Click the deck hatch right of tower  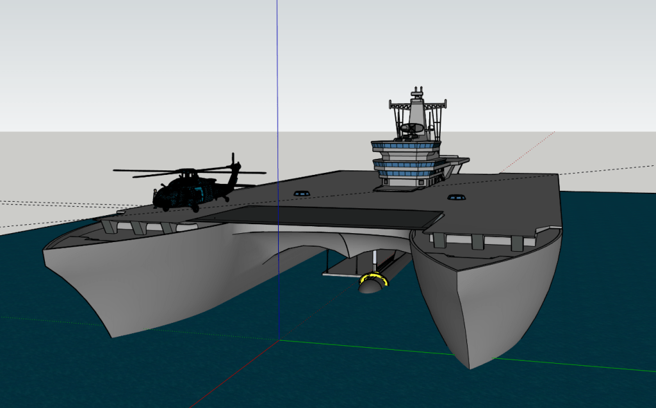click(x=455, y=197)
